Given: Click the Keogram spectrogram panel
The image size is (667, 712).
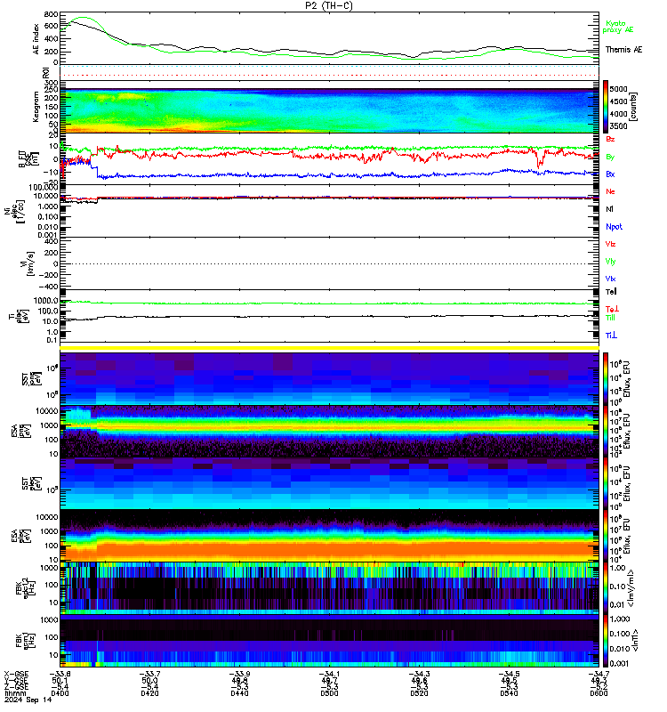Looking at the screenshot, I should coord(329,107).
